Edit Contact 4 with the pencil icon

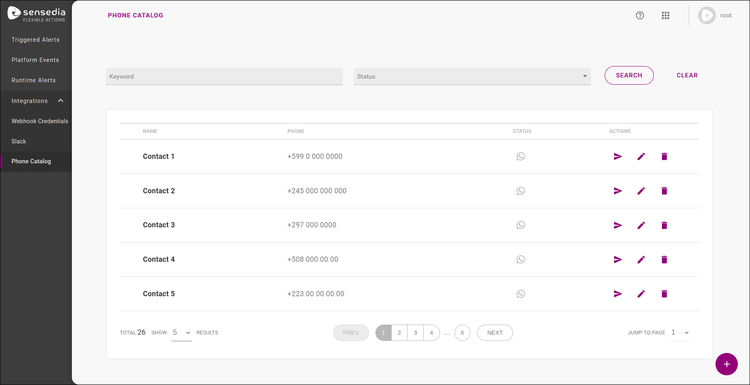click(x=641, y=259)
